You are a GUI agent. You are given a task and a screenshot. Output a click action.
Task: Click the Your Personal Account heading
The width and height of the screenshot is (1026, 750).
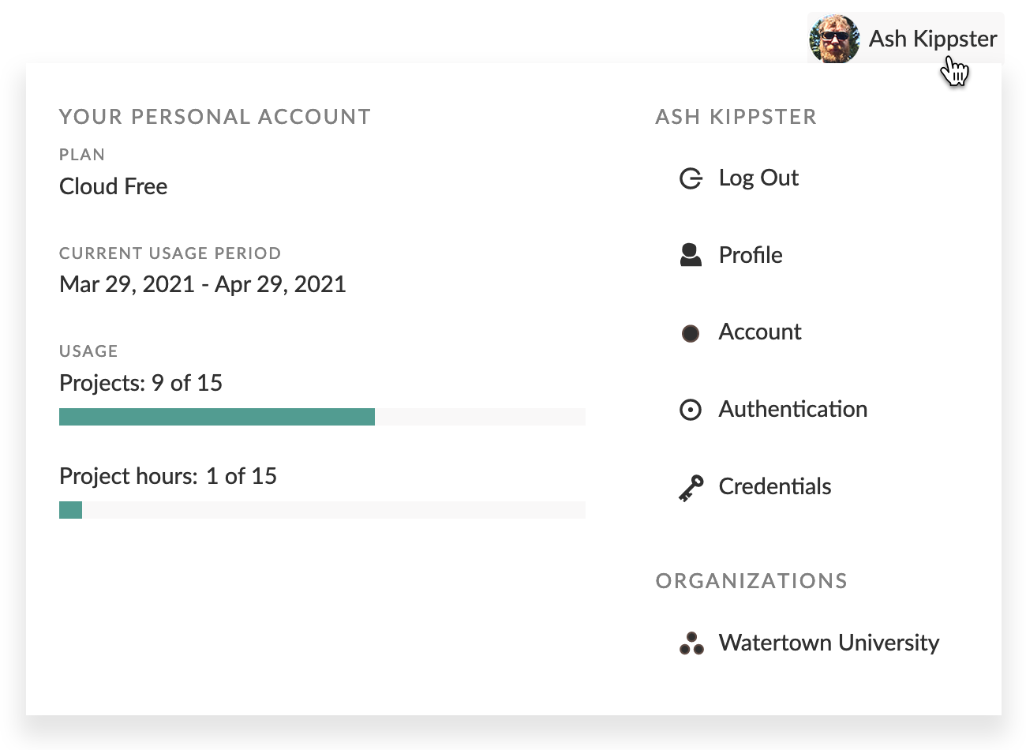point(214,116)
